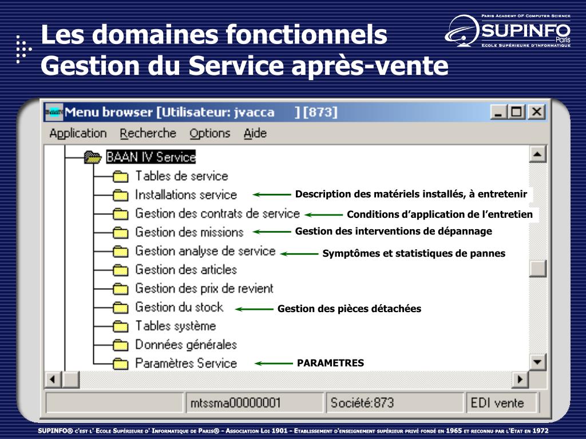Select Installations service in the tree
This screenshot has width=586, height=439.
[x=186, y=195]
